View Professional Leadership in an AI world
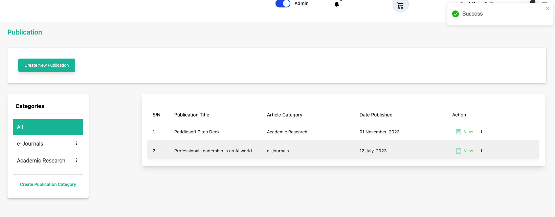 click(468, 151)
